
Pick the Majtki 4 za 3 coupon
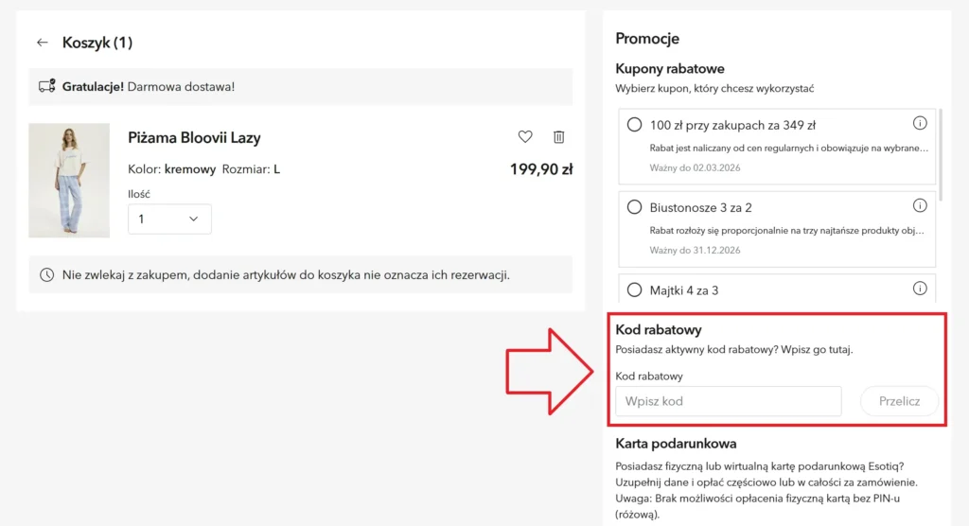tap(635, 289)
